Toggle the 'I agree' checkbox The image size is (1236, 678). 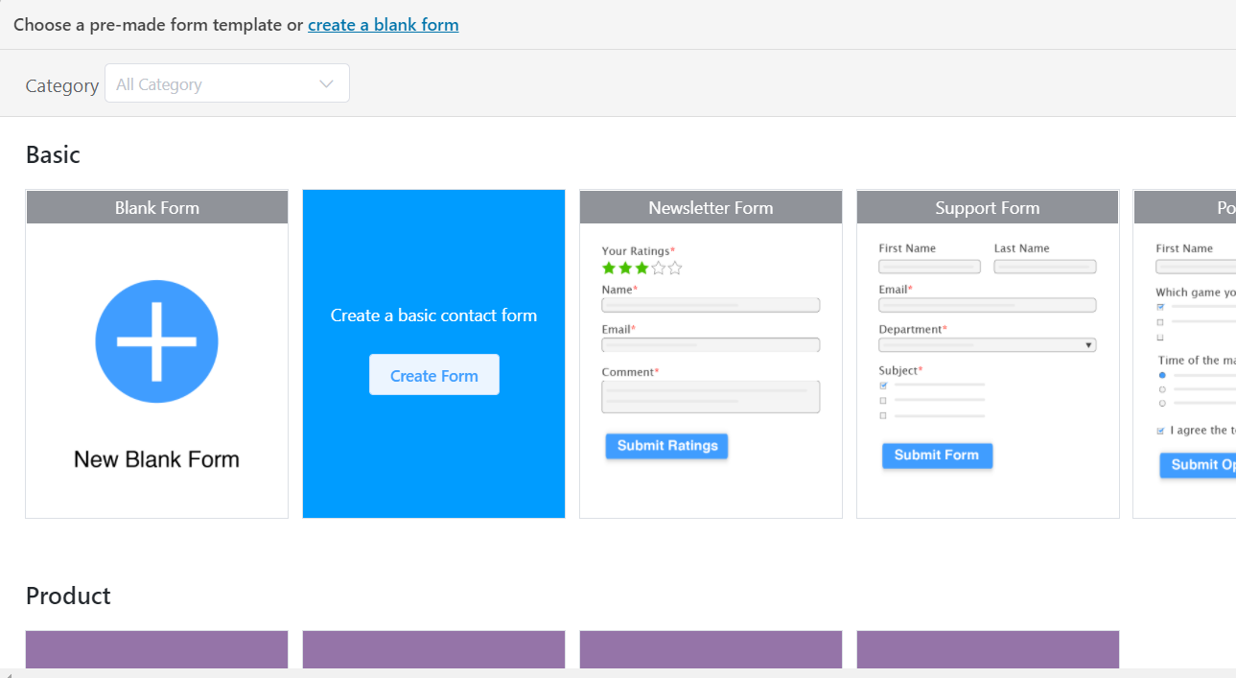(x=1160, y=431)
